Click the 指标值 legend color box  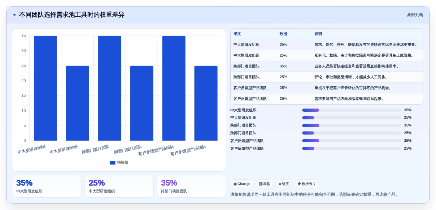pyautogui.click(x=112, y=163)
